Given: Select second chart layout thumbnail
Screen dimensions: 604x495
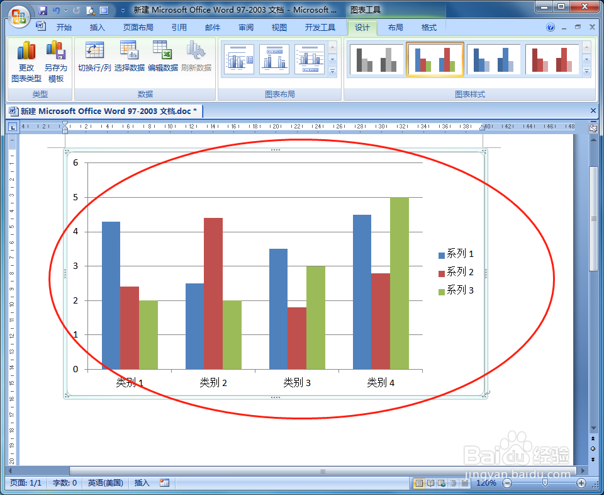Looking at the screenshot, I should (274, 59).
